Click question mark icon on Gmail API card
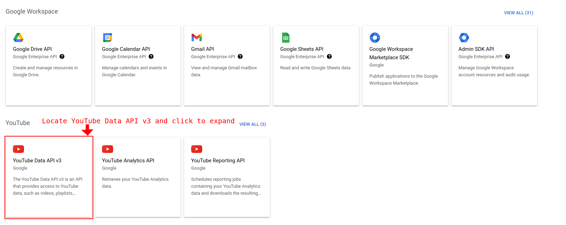 coord(240,57)
